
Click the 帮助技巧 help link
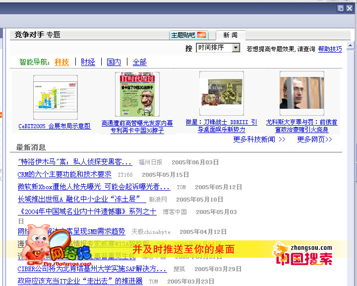[x=330, y=49]
